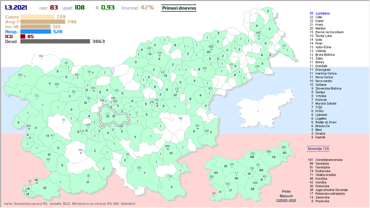Click the date 1.3.2021 heading
Image resolution: width=370 pixels, height=208 pixels.
point(16,8)
